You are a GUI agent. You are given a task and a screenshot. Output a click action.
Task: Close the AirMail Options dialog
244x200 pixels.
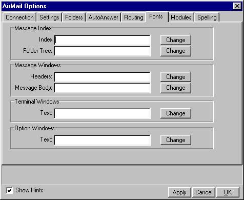coord(237,6)
